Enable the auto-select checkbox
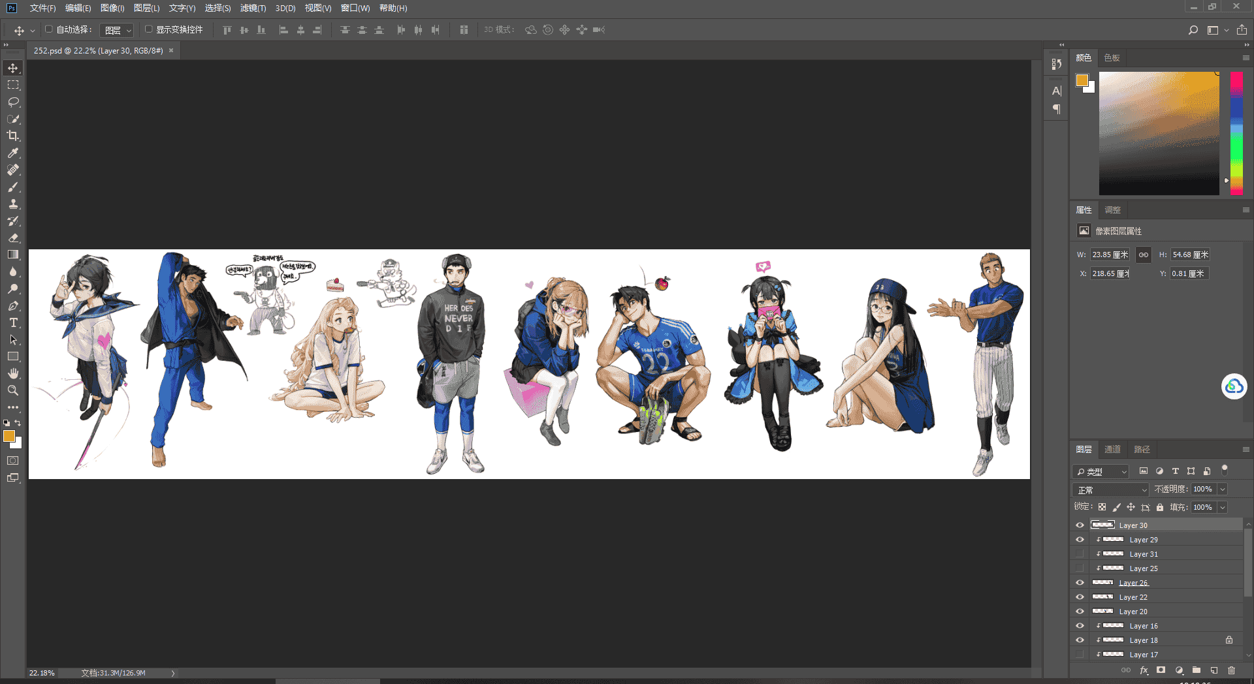The image size is (1254, 684). [x=49, y=29]
